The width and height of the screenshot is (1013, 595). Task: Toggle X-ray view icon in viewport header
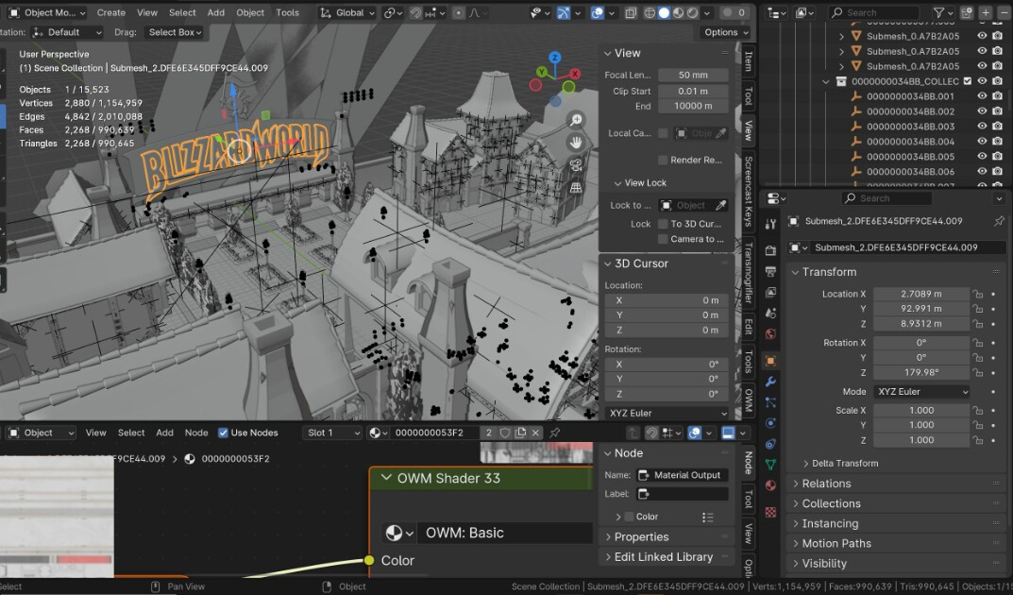631,13
